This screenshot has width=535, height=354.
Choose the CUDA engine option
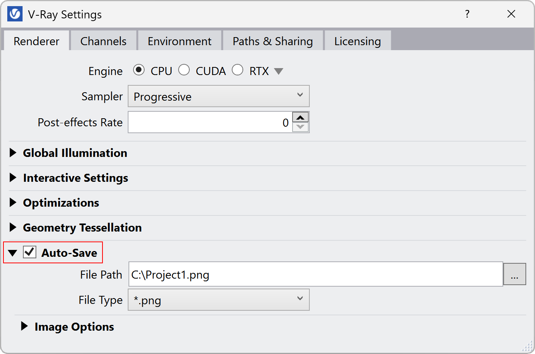click(184, 70)
